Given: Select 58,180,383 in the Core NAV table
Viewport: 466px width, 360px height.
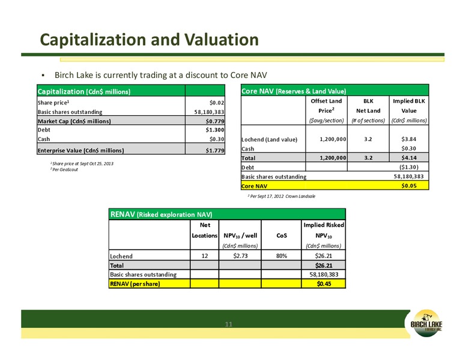Looking at the screenshot, I should [x=409, y=176].
